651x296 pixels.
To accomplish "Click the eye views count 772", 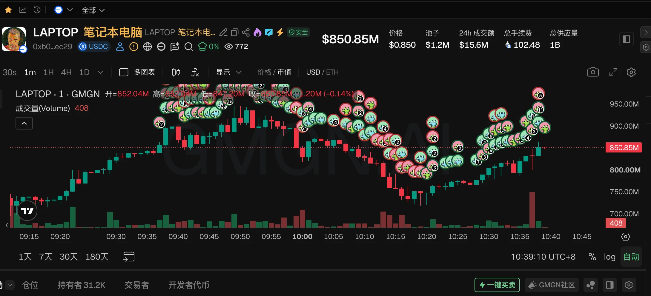I will 237,47.
